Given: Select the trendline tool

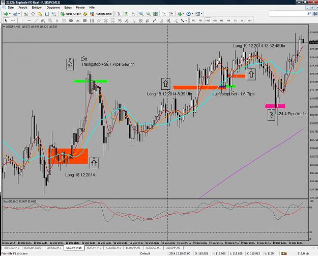Looking at the screenshot, I should coord(36,20).
